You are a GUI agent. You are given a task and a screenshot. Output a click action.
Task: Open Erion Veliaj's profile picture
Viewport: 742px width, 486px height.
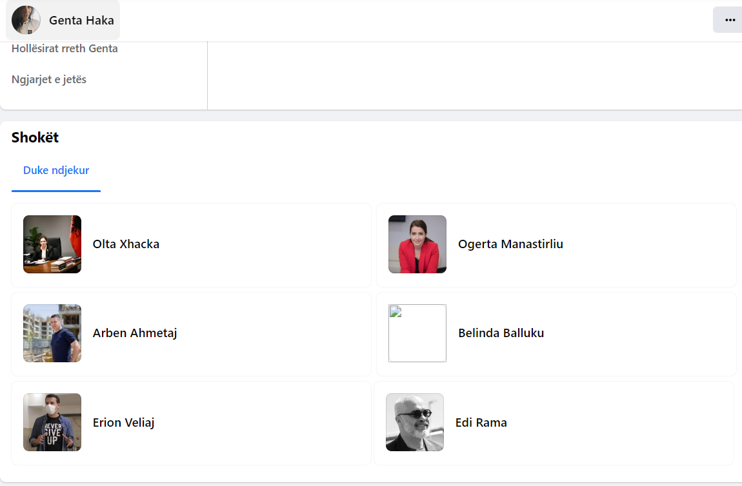tap(52, 422)
